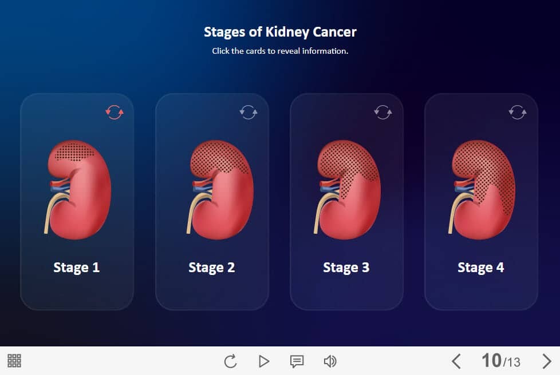560x375 pixels.
Task: Click the flip icon on Stage 1 card
Action: tap(115, 112)
